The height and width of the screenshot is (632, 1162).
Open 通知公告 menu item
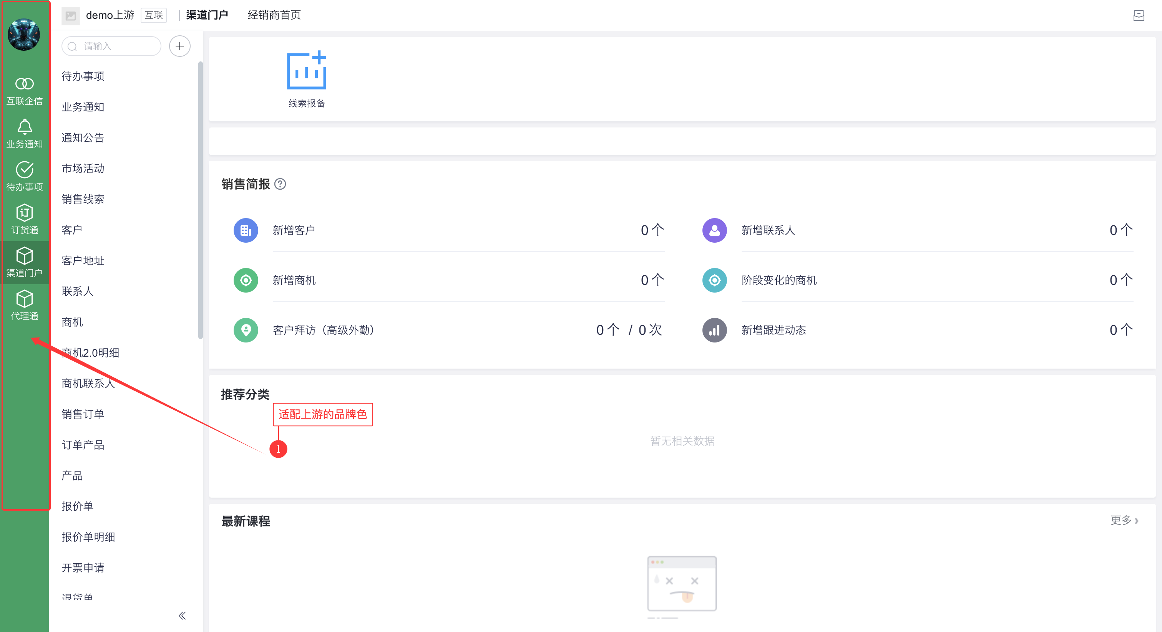pos(83,137)
